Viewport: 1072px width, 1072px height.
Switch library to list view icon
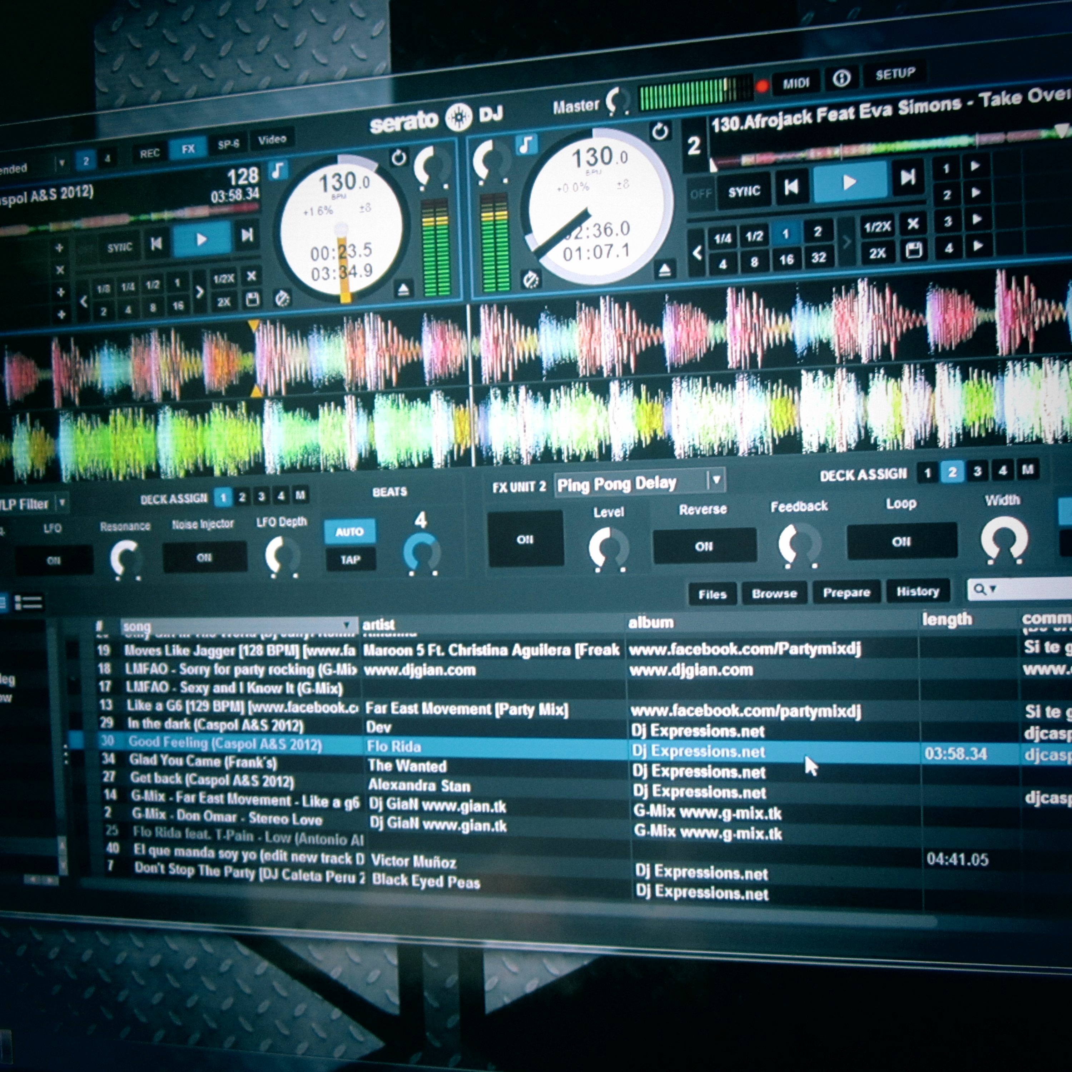28,602
